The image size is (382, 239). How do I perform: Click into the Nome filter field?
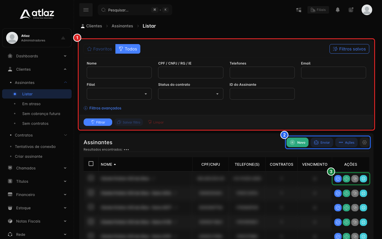point(119,72)
